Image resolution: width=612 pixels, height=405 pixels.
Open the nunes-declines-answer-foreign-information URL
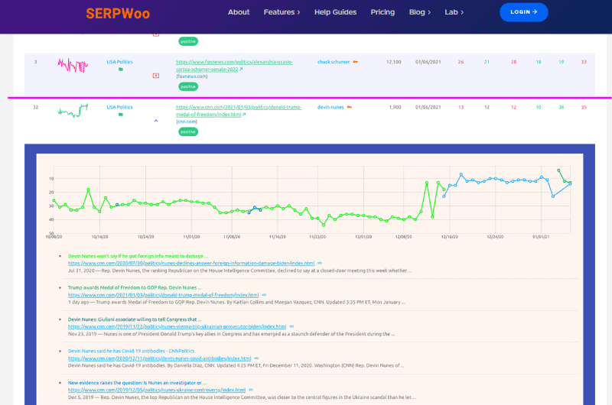coord(191,263)
